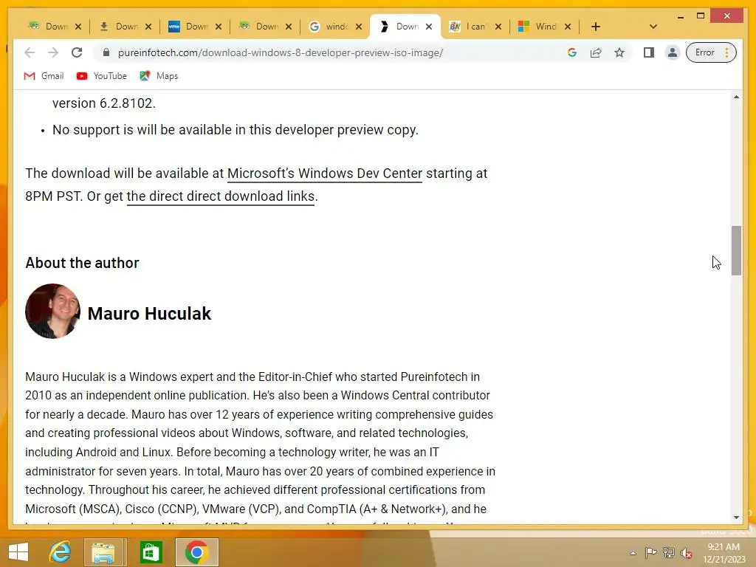
Task: Click the address bar URL
Action: (281, 52)
